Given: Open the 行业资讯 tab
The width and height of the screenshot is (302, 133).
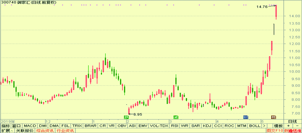Looking at the screenshot, I should click(65, 131).
